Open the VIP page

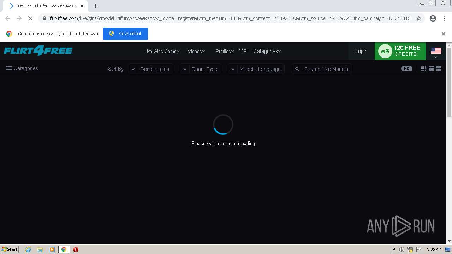point(243,51)
